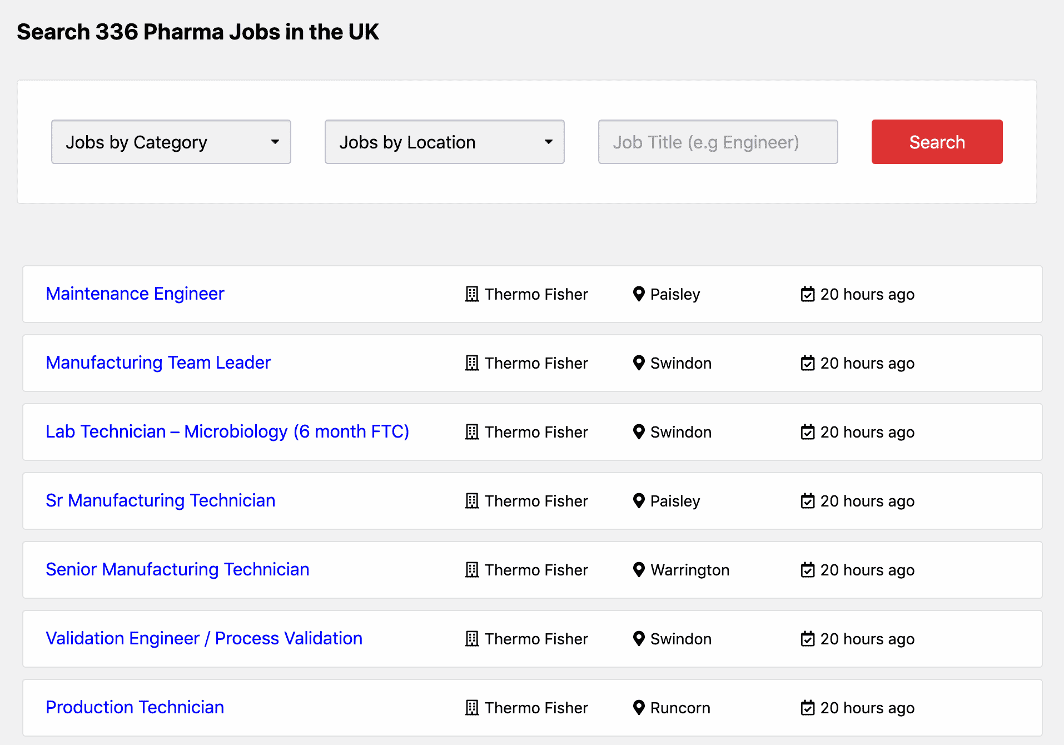Click the company icon on Sr Manufacturing Technician row
This screenshot has height=745, width=1064.
471,501
